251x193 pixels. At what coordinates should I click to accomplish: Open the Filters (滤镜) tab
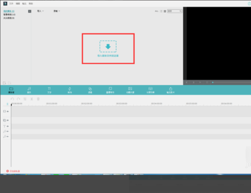click(x=90, y=90)
